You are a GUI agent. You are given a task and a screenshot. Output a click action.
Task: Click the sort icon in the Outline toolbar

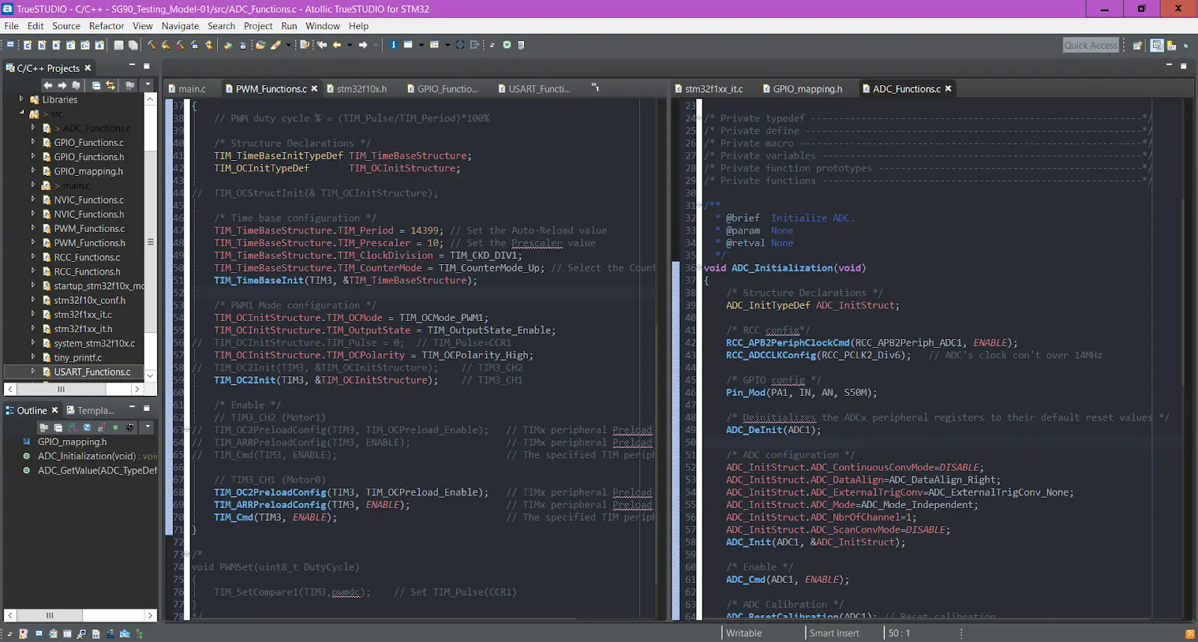(x=73, y=428)
